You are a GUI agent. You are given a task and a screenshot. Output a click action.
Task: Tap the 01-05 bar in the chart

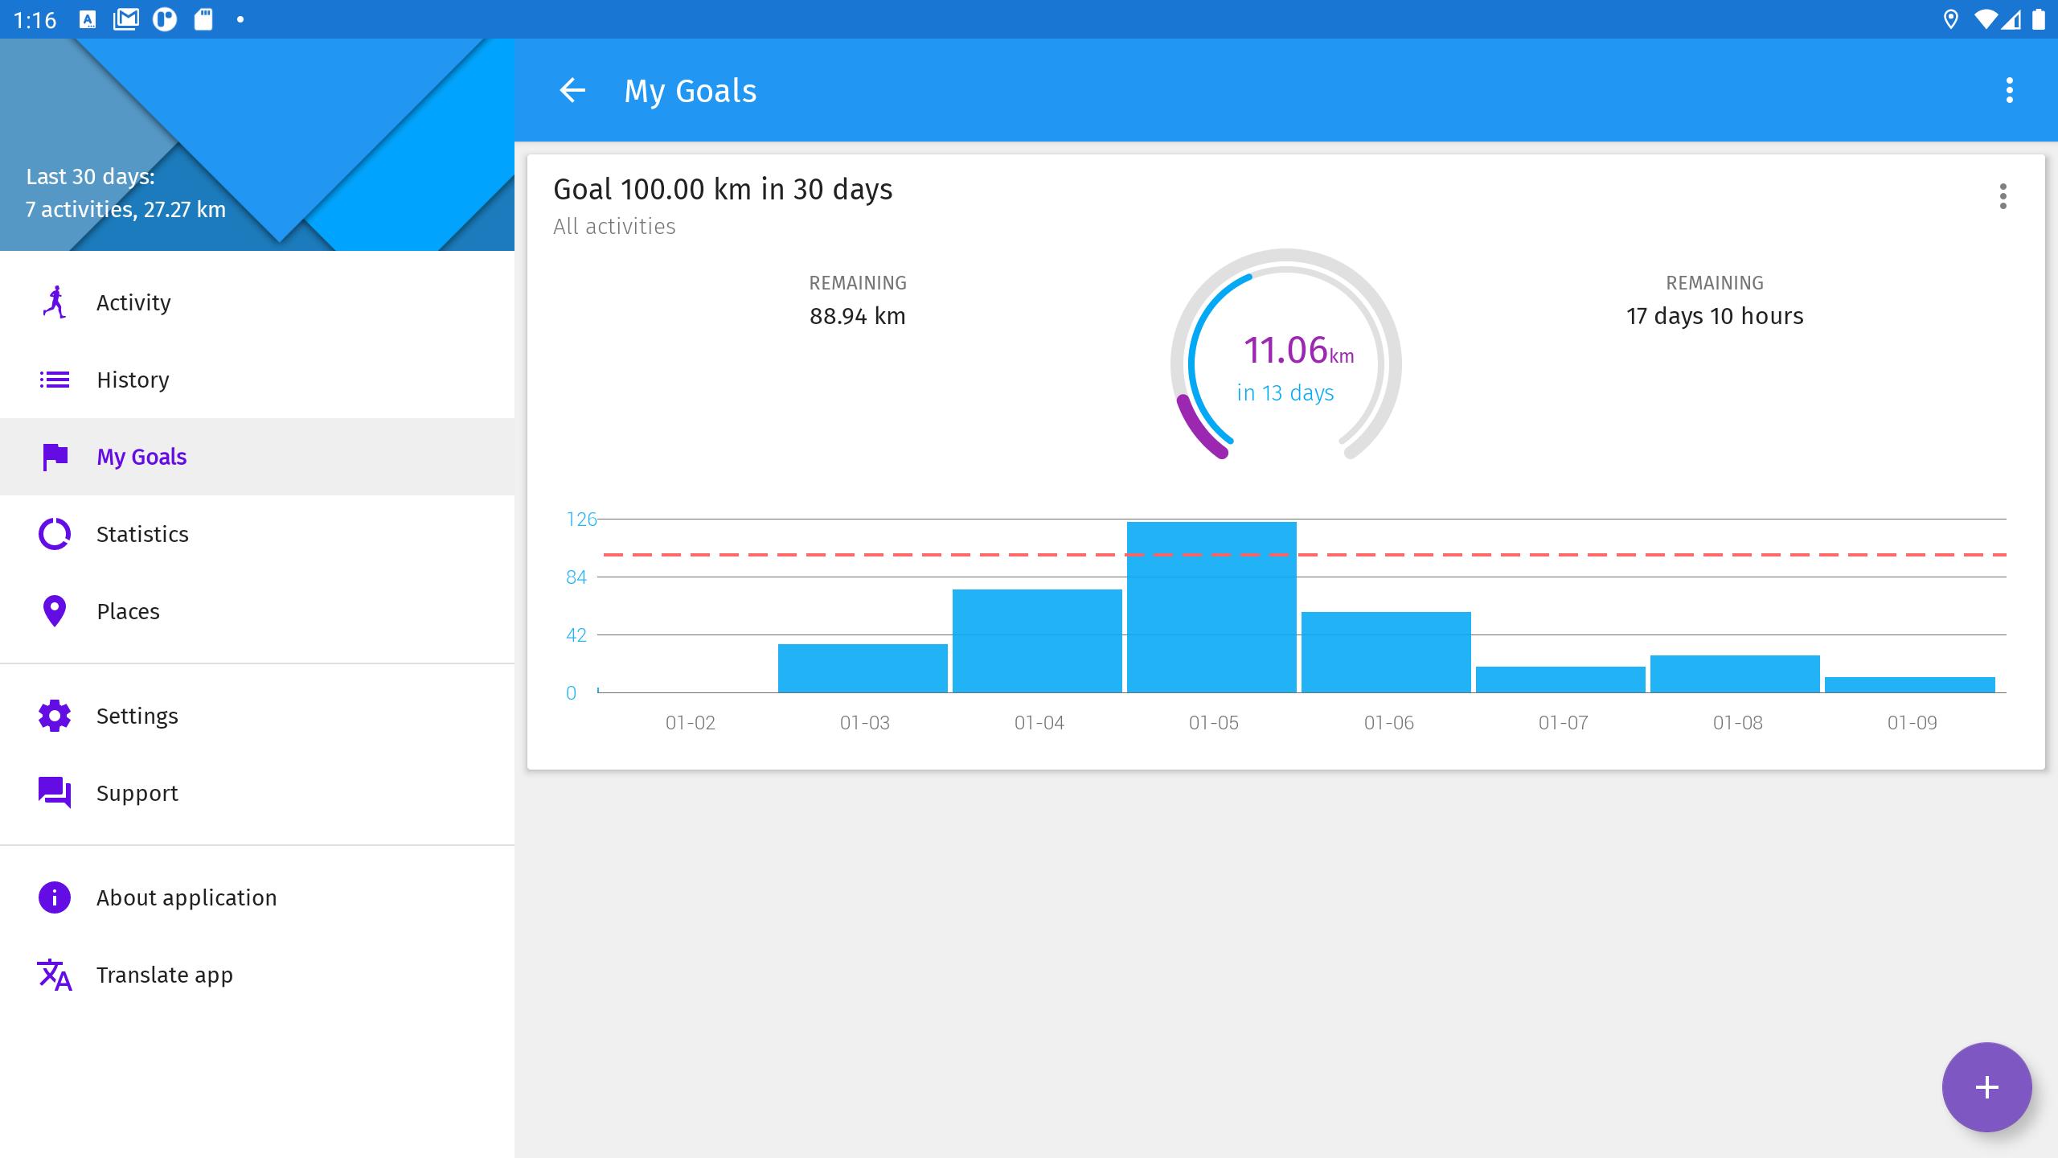point(1211,608)
